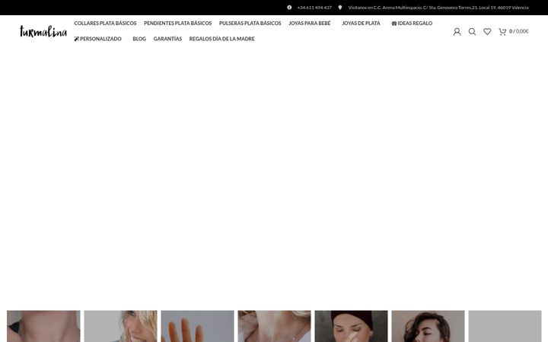Open the dark-haired woman profile thumbnail
This screenshot has height=342, width=548.
428,326
